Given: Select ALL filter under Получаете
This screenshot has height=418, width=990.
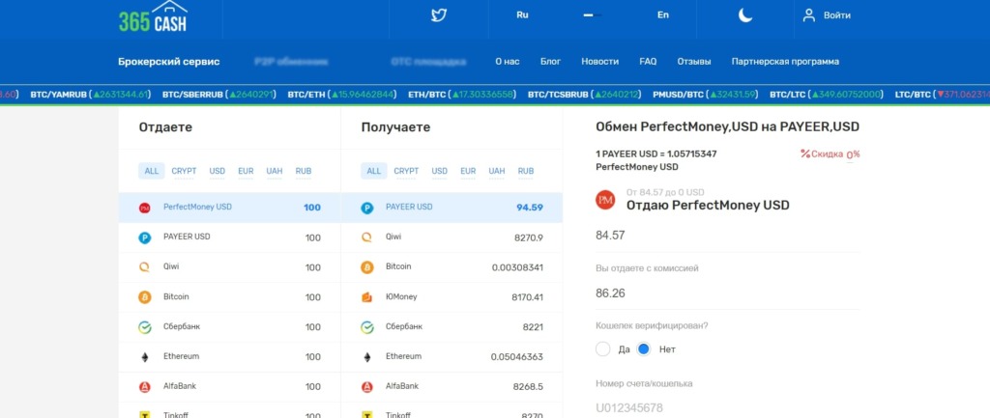Looking at the screenshot, I should pyautogui.click(x=374, y=171).
